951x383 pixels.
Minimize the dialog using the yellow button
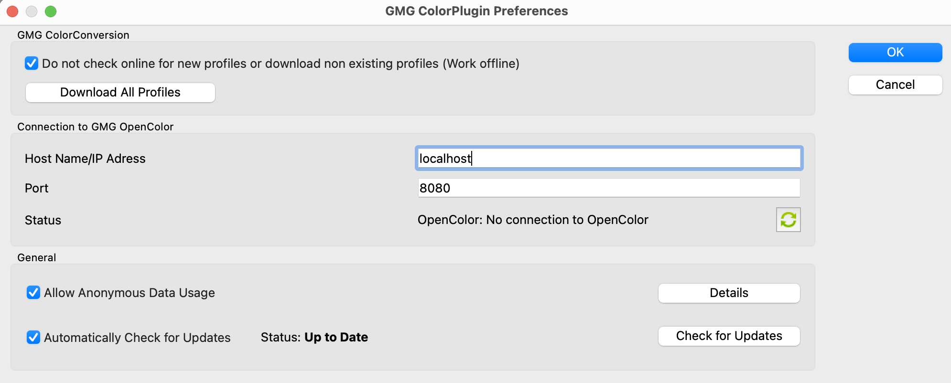click(32, 11)
